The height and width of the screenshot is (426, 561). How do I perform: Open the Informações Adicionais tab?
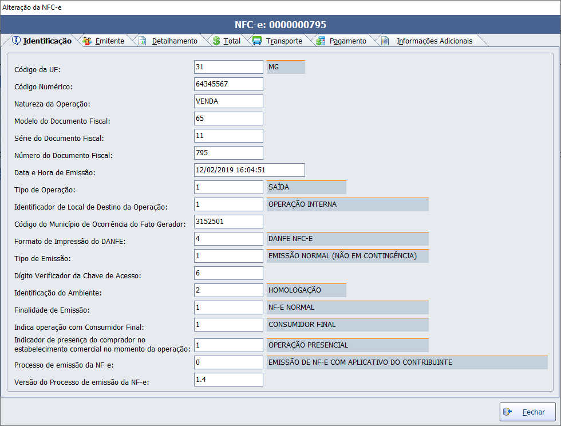coord(434,41)
